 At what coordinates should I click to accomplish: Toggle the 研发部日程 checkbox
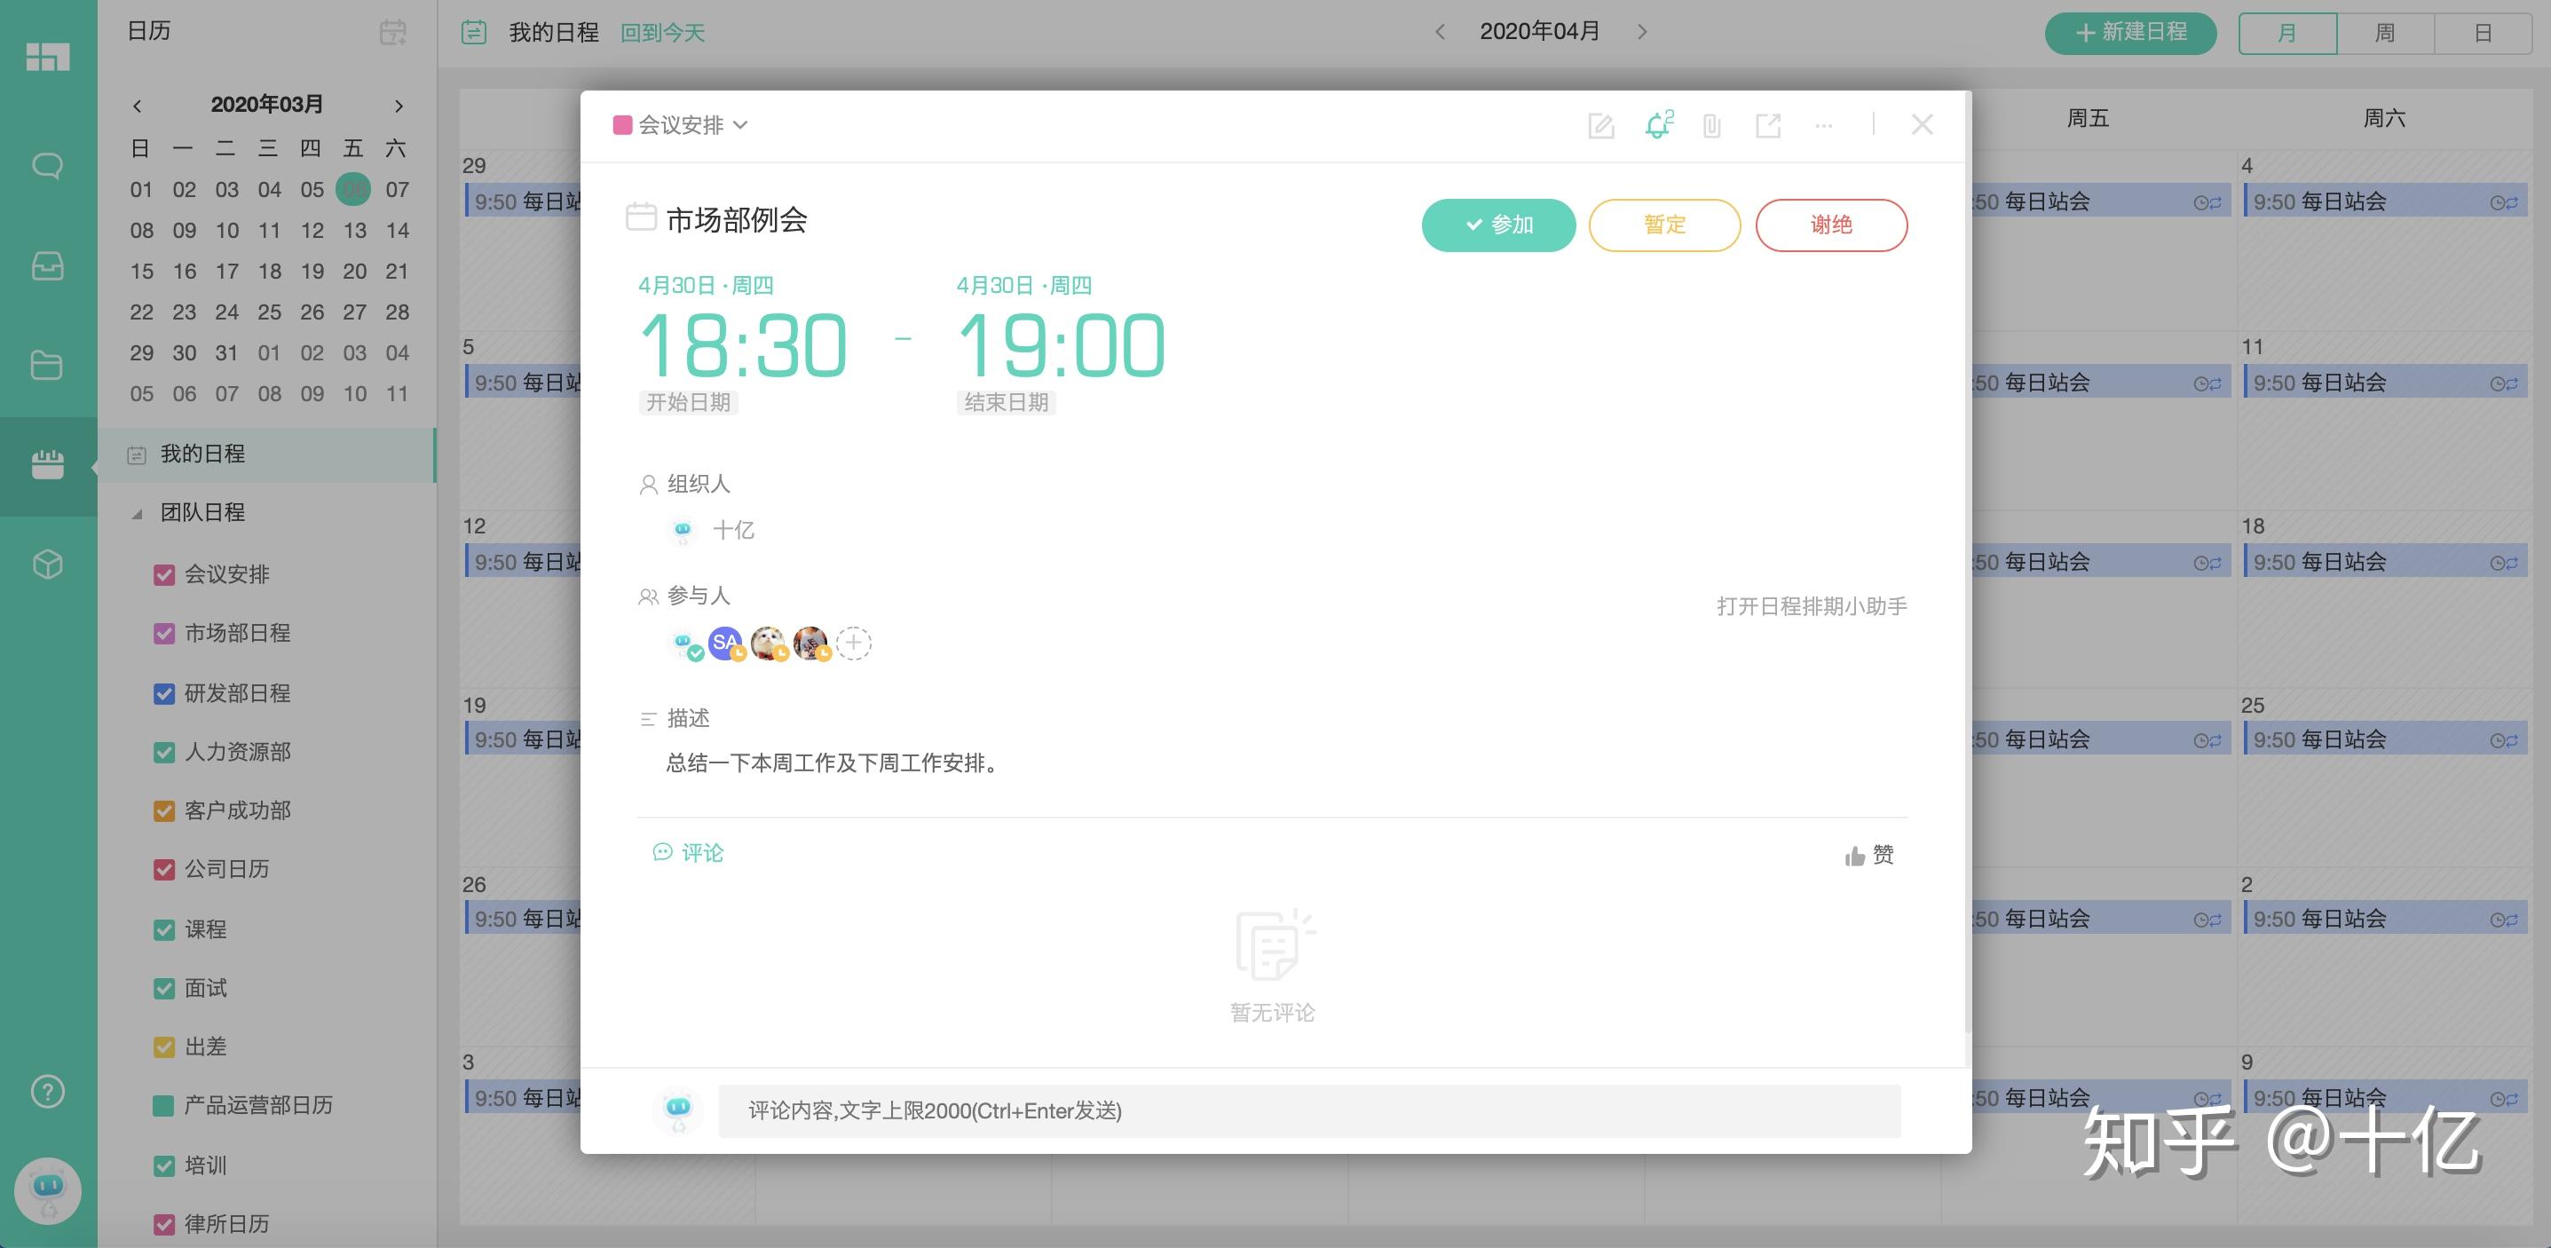(x=164, y=693)
